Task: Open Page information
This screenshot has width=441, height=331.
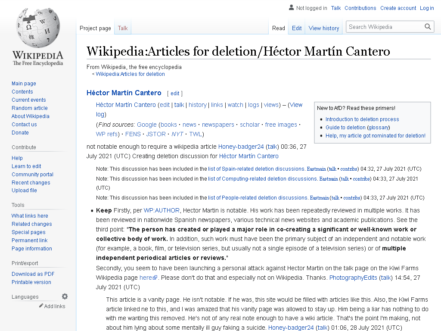Action: point(32,248)
